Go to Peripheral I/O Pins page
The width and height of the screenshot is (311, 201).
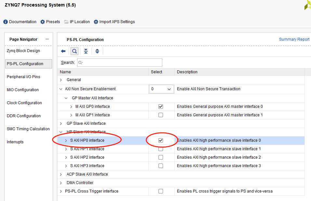23,77
